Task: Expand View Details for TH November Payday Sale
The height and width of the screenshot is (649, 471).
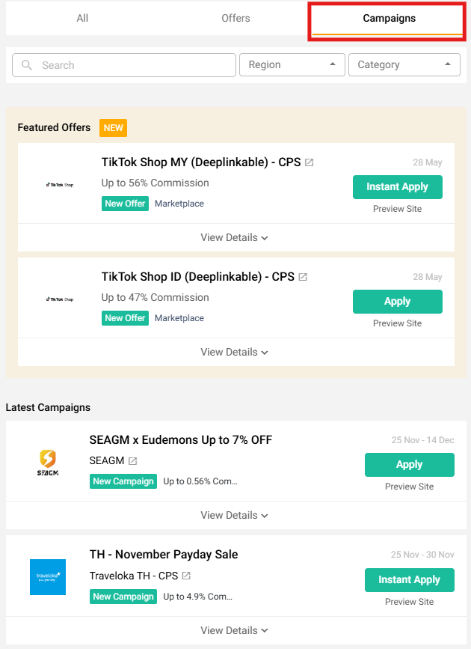Action: click(235, 630)
